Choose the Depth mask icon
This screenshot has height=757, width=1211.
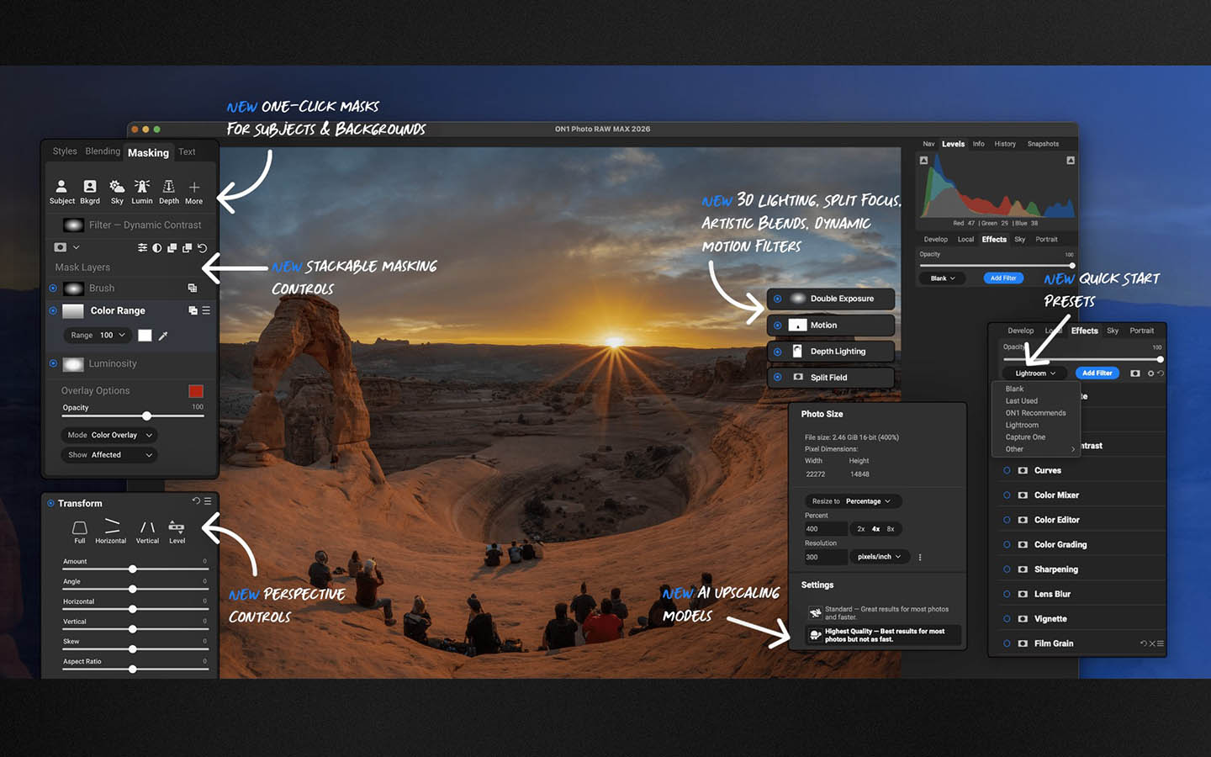(x=168, y=191)
